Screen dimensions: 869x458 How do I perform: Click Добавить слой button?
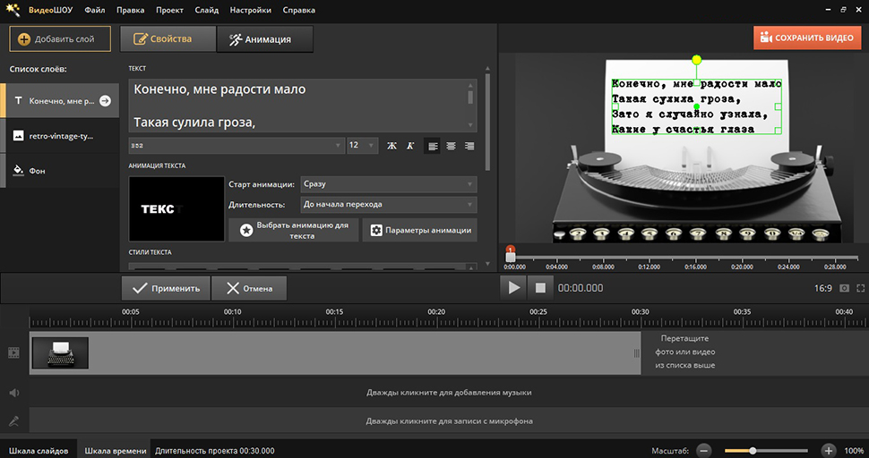pyautogui.click(x=60, y=39)
